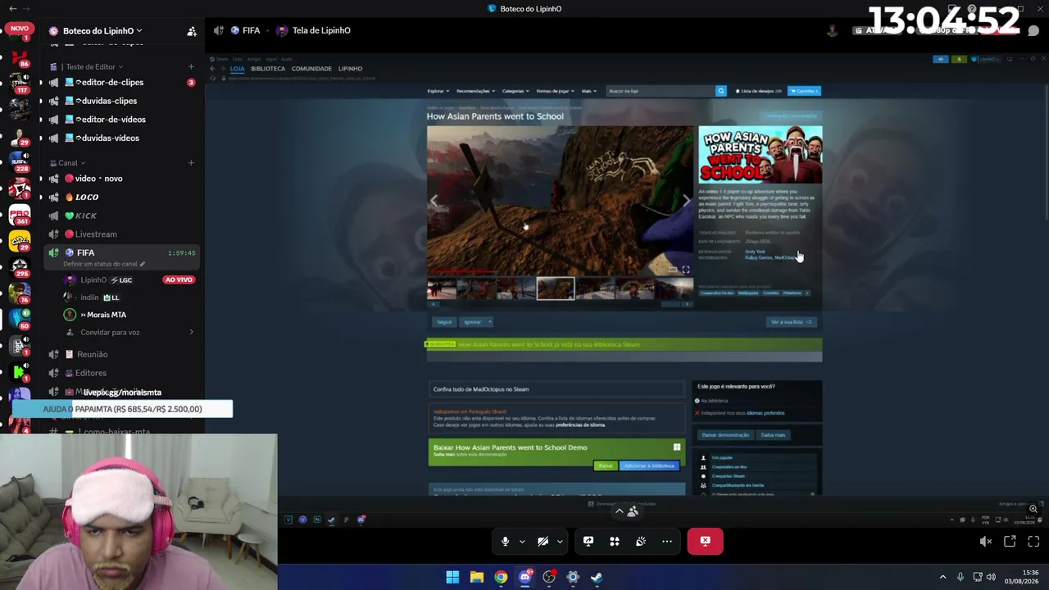
Task: Click Steam store search field
Action: click(x=661, y=91)
